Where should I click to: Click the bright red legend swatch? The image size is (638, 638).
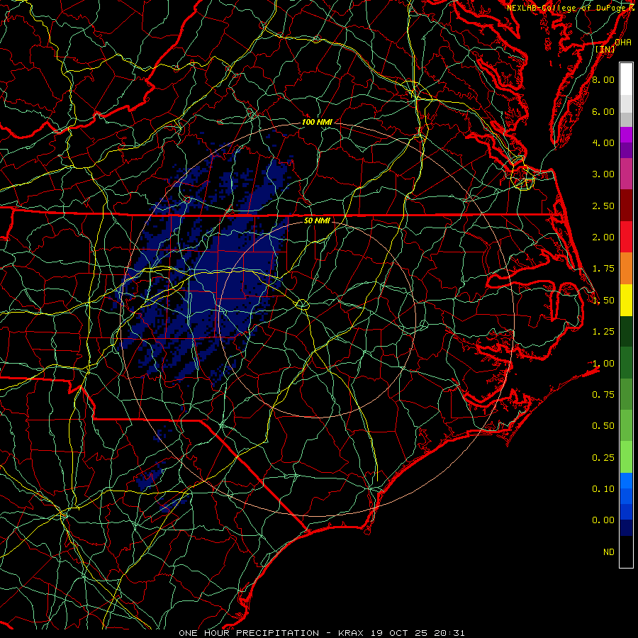(x=626, y=237)
